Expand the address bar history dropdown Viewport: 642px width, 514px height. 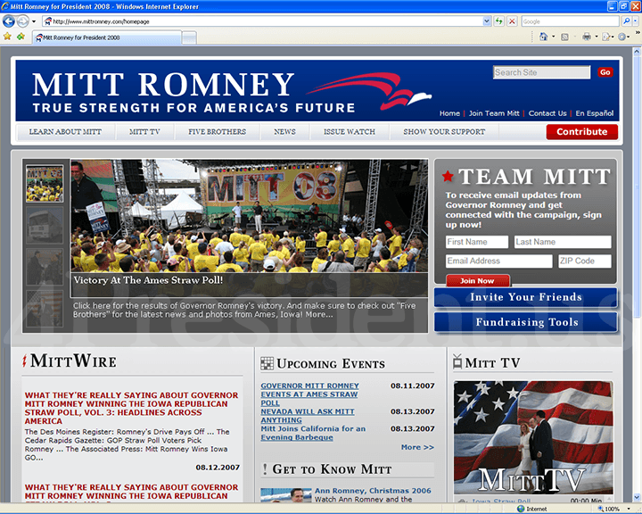pos(487,21)
